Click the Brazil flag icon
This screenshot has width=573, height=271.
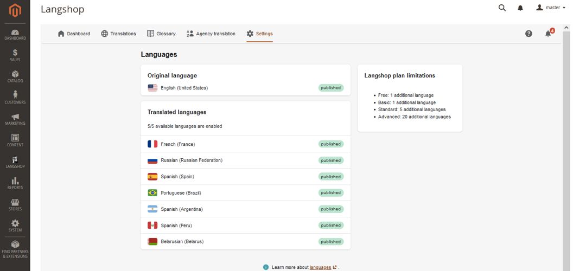coord(152,192)
